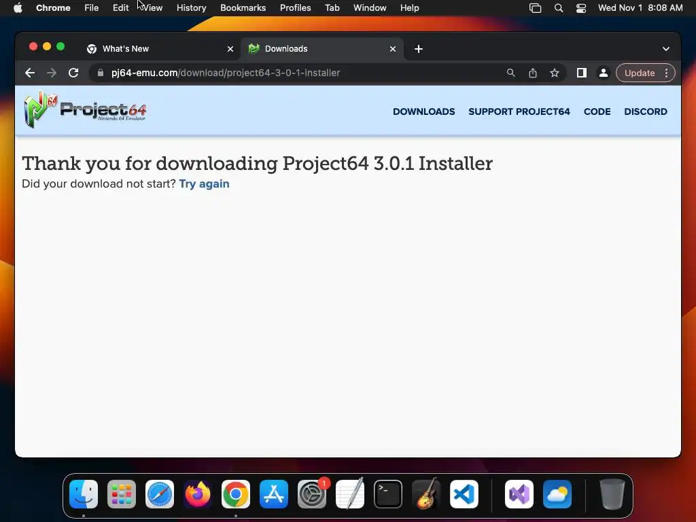Launch Terminal from the dock

(x=388, y=494)
